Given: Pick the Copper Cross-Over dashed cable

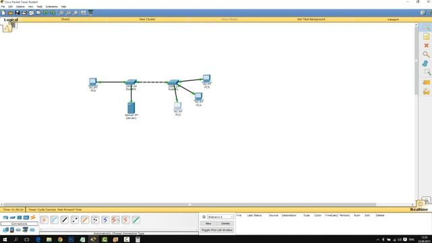Looking at the screenshot, I should click(75, 220).
